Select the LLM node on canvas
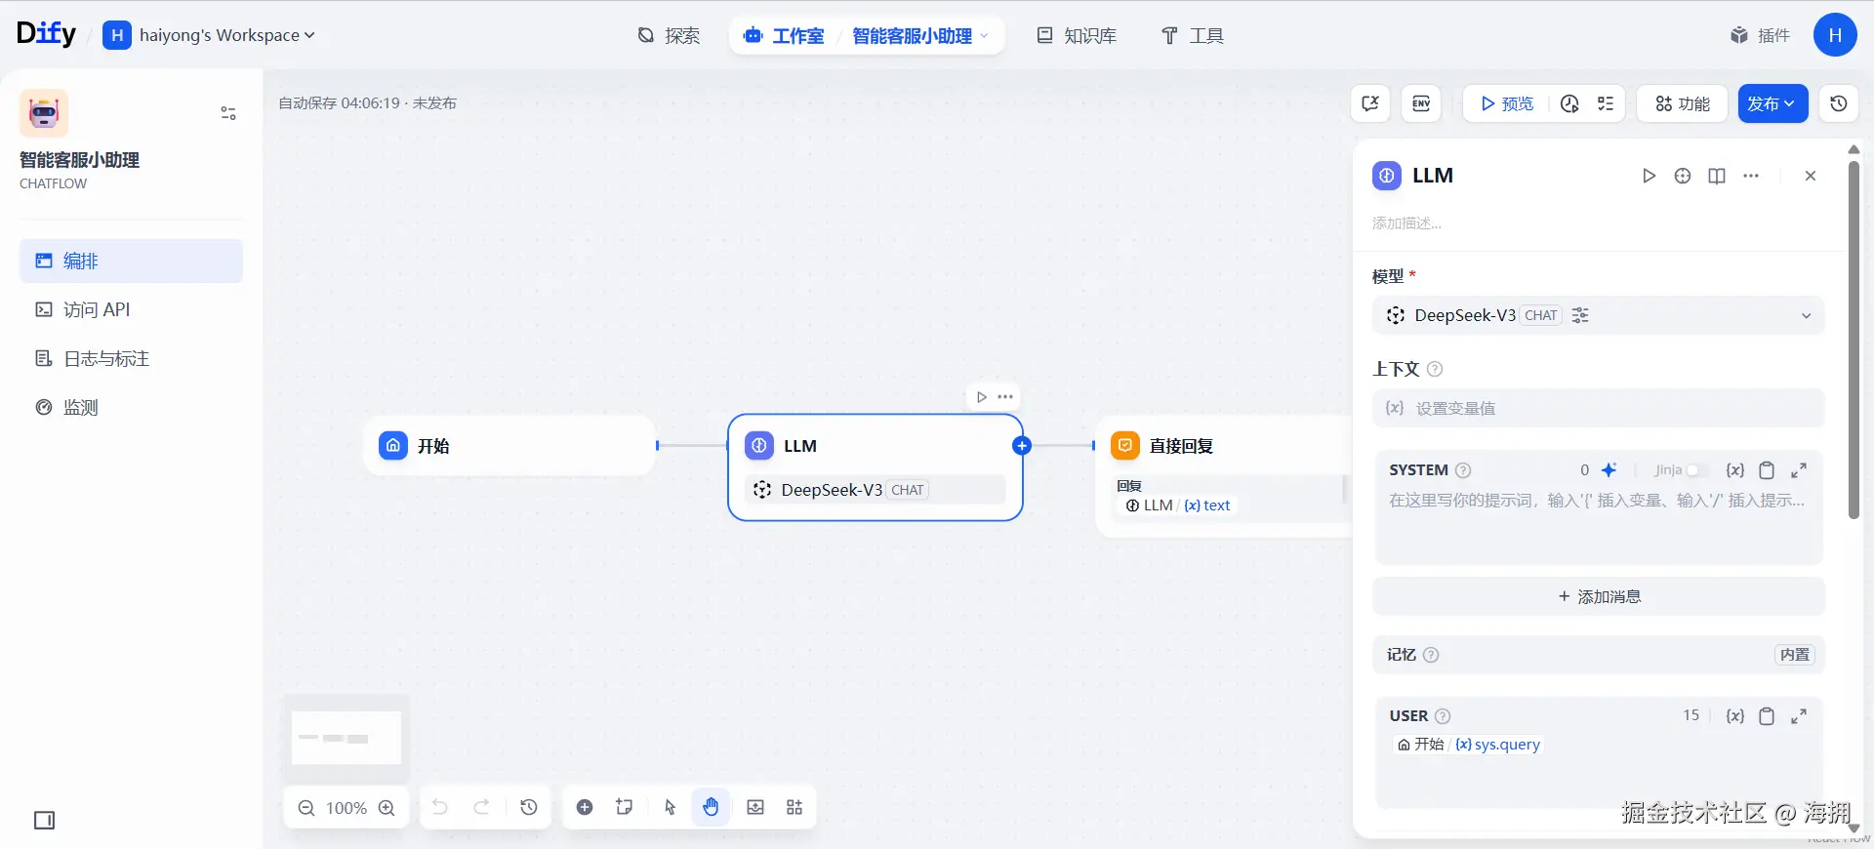This screenshot has height=849, width=1874. pyautogui.click(x=876, y=467)
